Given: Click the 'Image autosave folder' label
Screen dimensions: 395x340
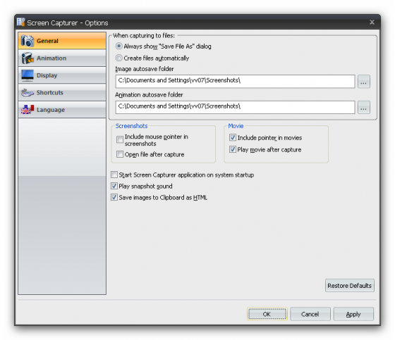Looking at the screenshot, I should [145, 69].
